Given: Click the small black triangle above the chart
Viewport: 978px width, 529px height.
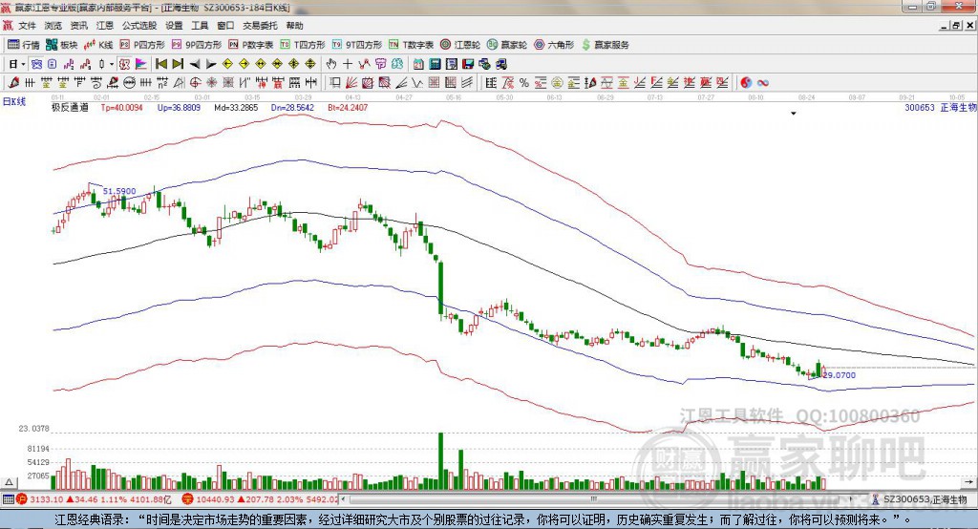Looking at the screenshot, I should tap(794, 114).
